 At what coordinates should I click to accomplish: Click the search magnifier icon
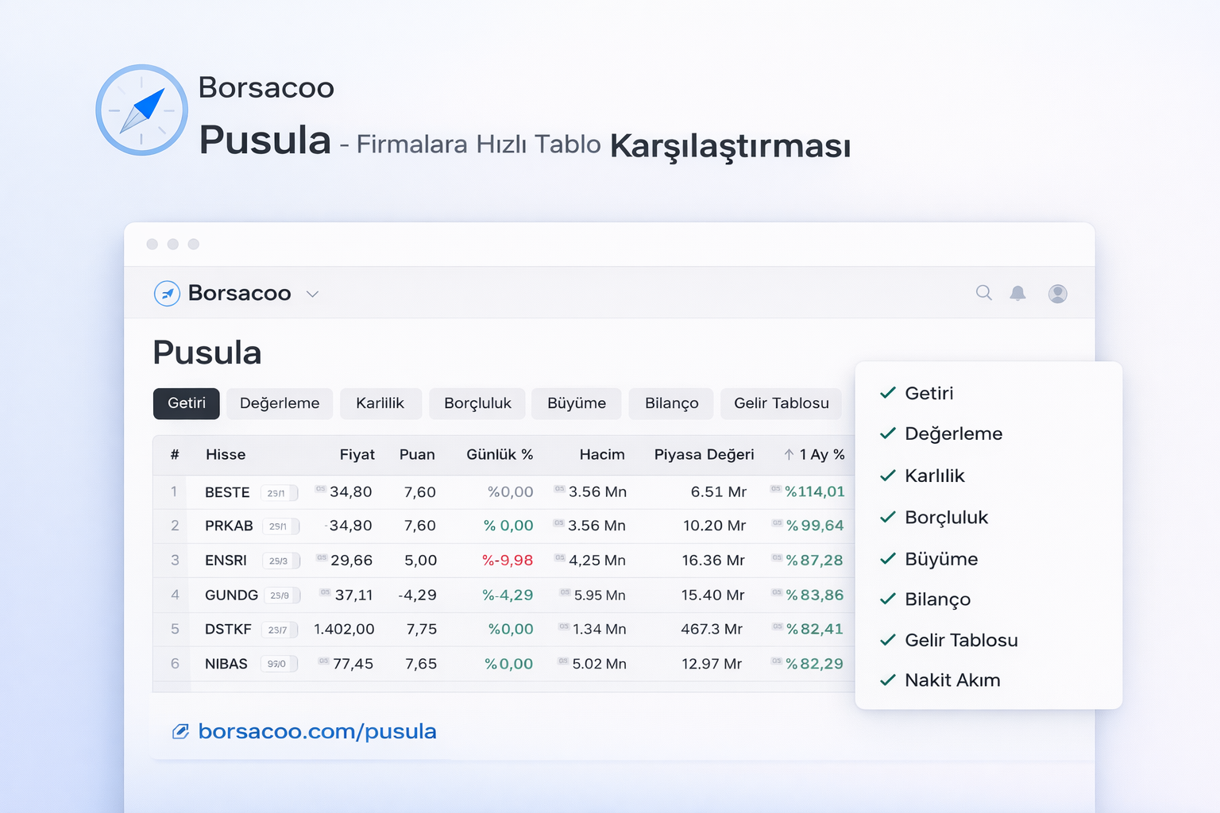(x=983, y=293)
